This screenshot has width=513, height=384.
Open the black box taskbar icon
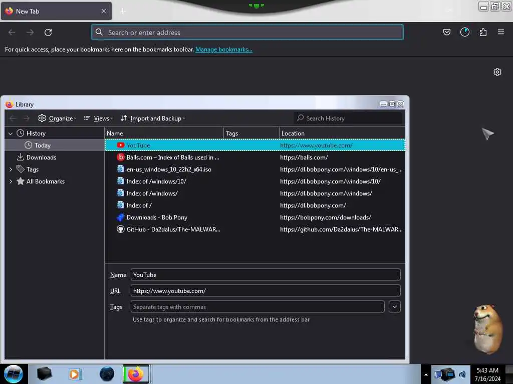[x=44, y=374]
